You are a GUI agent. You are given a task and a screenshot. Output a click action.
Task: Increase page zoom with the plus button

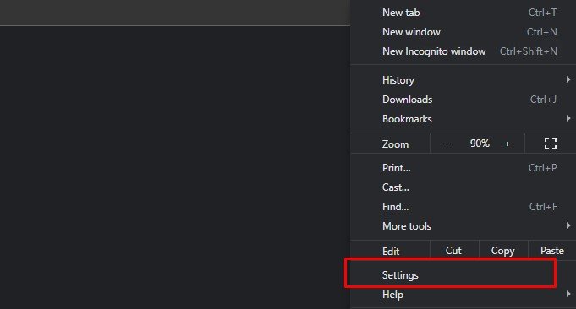pos(507,144)
